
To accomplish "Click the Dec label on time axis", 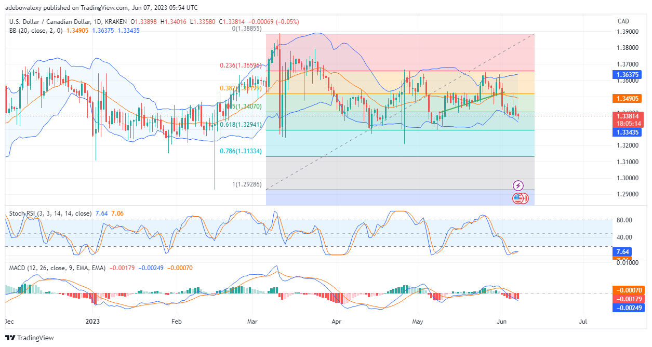I will tap(10, 322).
